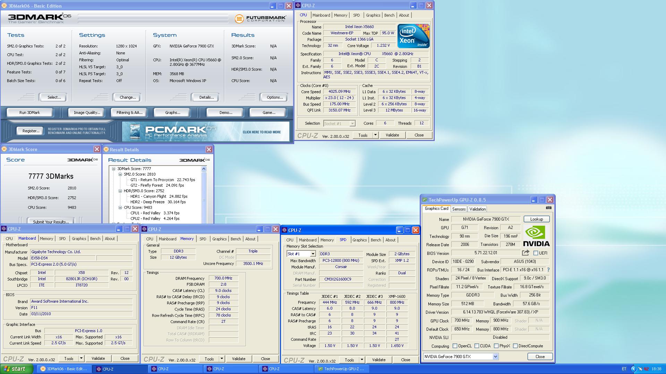Screen dimensions: 666x374
Task: Click the GPU-Z title bar app icon
Action: (425, 199)
